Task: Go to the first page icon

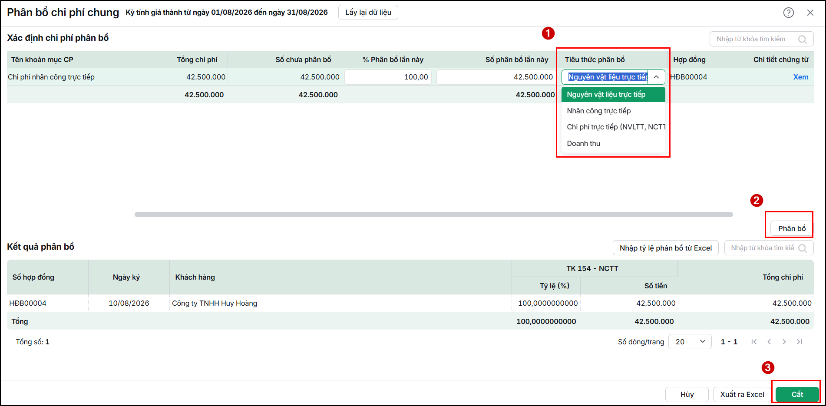Action: (x=754, y=342)
